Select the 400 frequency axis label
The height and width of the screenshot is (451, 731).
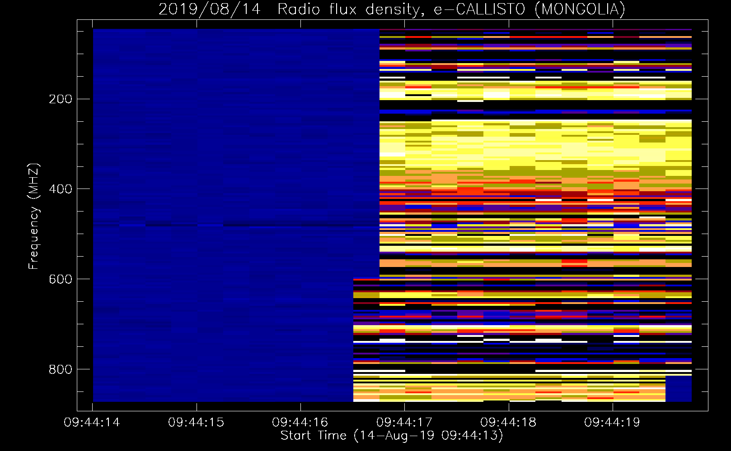point(60,189)
